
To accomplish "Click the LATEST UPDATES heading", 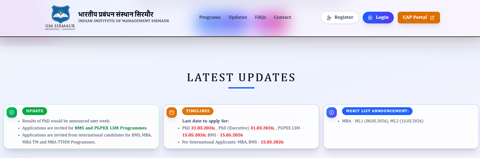I will 241,78.
